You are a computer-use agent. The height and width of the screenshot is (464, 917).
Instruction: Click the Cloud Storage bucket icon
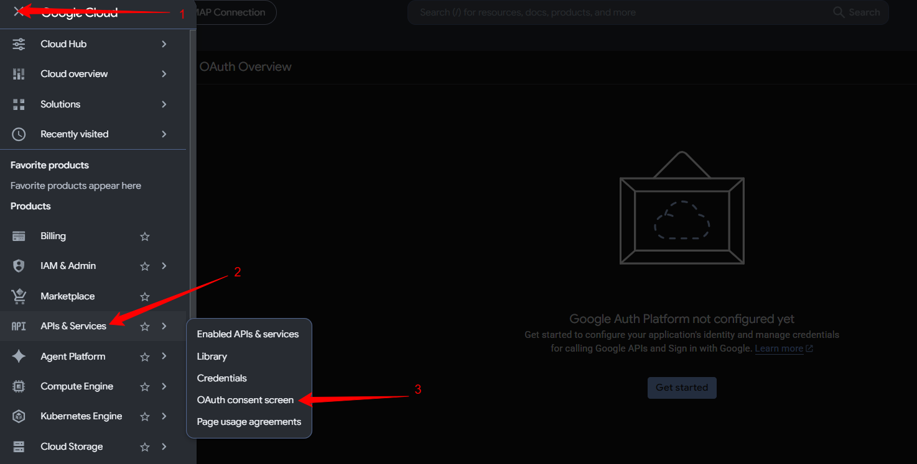19,447
